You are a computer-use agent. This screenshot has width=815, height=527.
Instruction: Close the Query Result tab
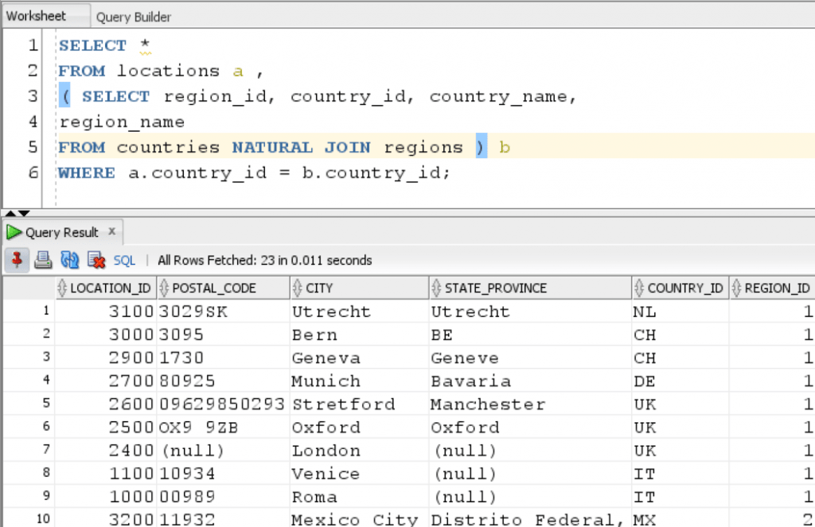[111, 231]
